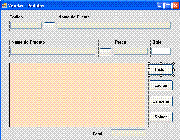The height and width of the screenshot is (140, 180).
Task: Focus the Código input field
Action: [x=26, y=25]
